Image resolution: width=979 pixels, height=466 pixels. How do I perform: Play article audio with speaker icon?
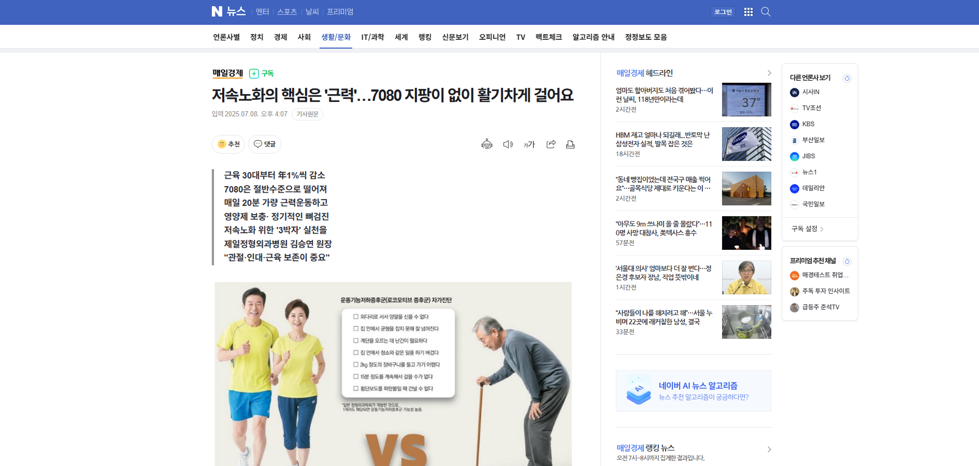(508, 144)
